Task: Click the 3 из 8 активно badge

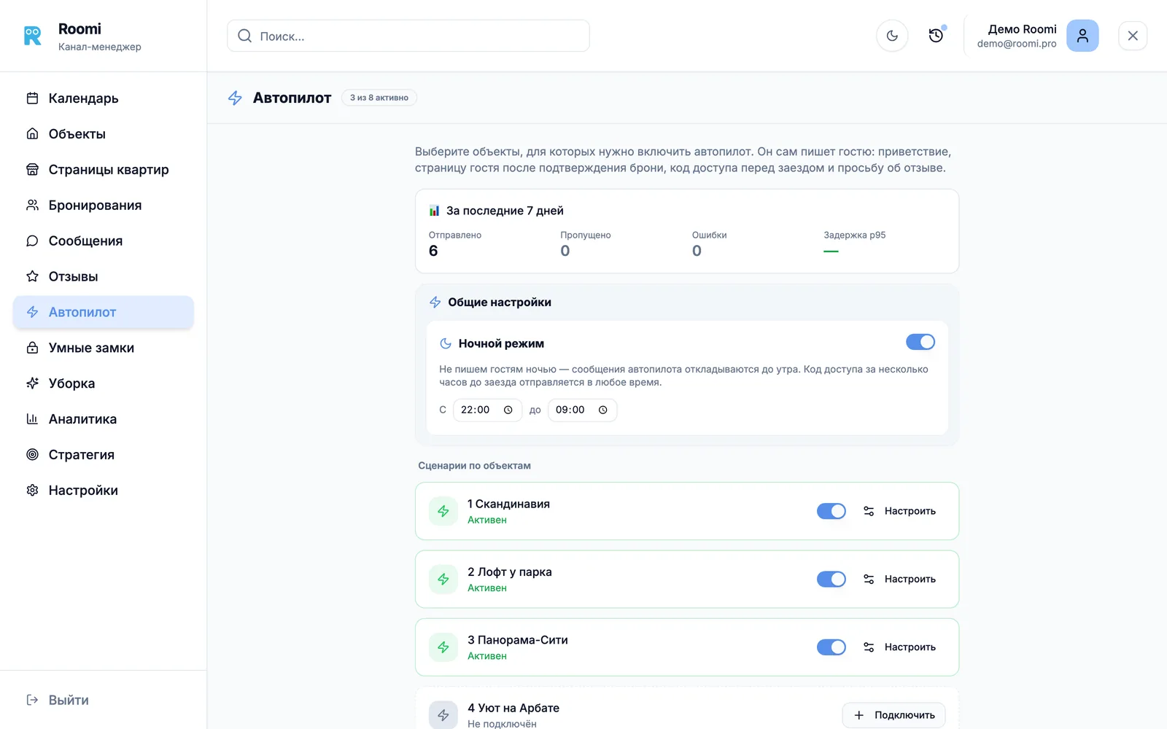Action: [379, 98]
